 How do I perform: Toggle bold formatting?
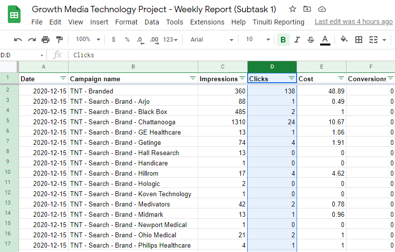pyautogui.click(x=283, y=40)
